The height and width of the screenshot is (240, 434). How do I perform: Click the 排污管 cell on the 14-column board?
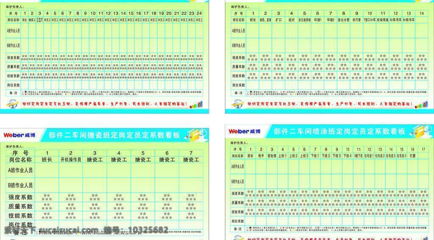click(x=356, y=20)
